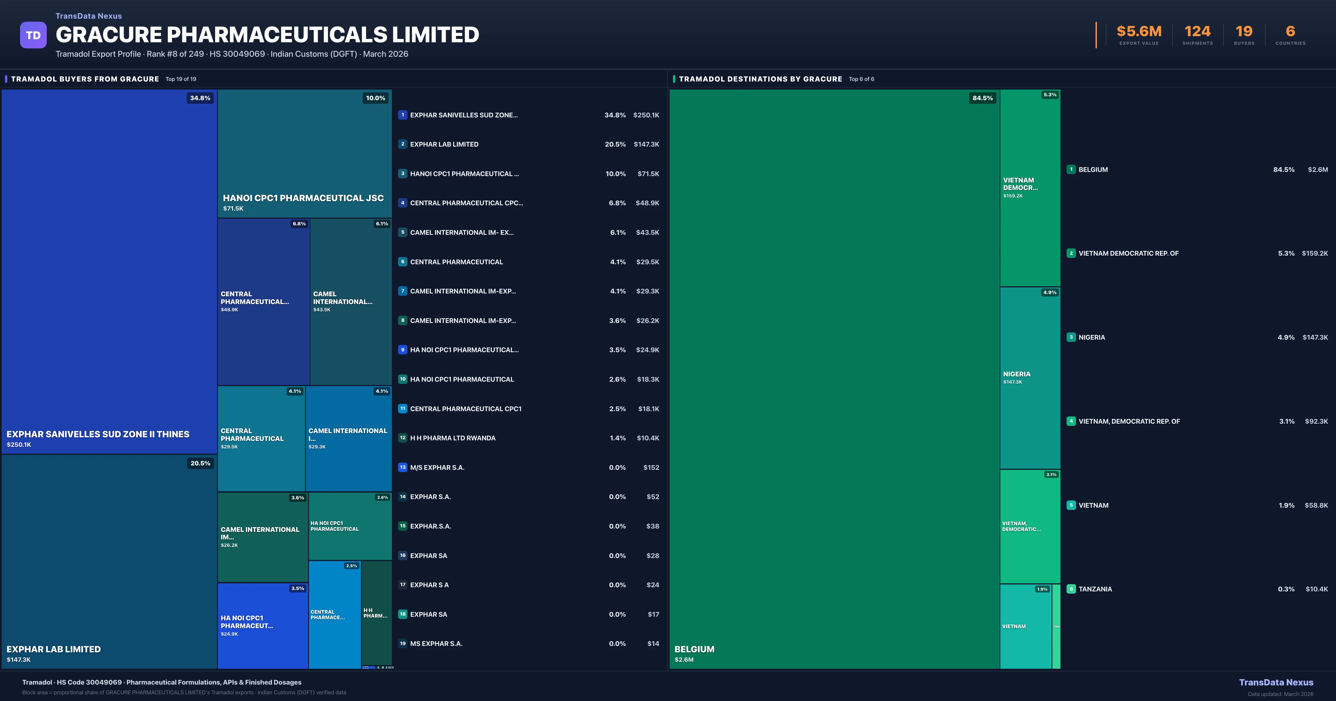Click Nigeria's rank 3 badge
The height and width of the screenshot is (701, 1336).
pos(1071,337)
